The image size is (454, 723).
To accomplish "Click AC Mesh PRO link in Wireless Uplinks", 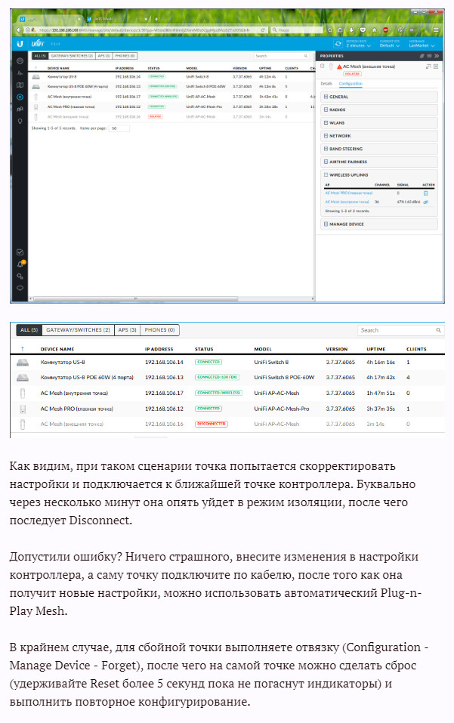I will pos(349,193).
